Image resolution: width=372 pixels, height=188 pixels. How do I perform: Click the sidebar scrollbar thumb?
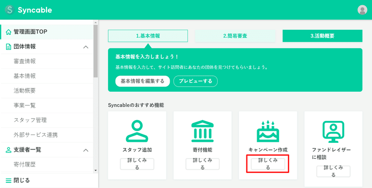[x=96, y=51]
